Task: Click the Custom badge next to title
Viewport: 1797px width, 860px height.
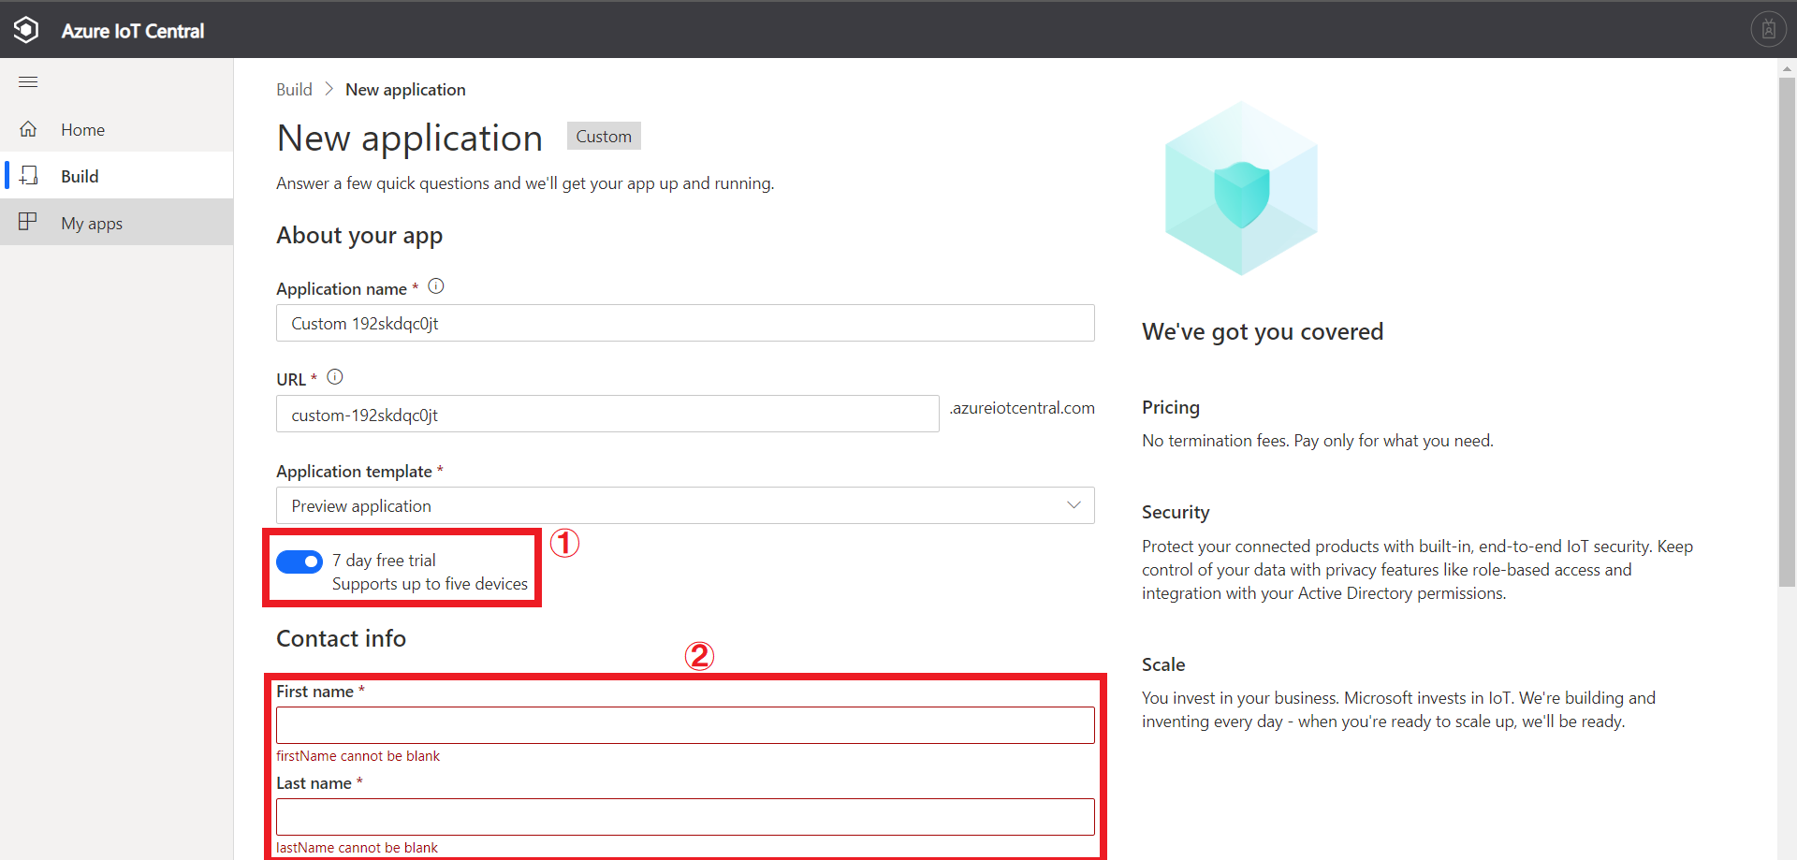Action: coord(604,137)
